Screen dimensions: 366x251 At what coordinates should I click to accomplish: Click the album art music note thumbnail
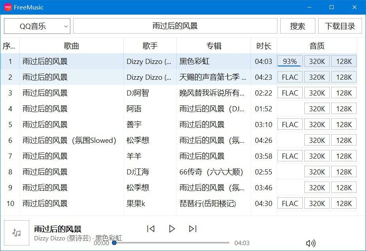(x=17, y=233)
